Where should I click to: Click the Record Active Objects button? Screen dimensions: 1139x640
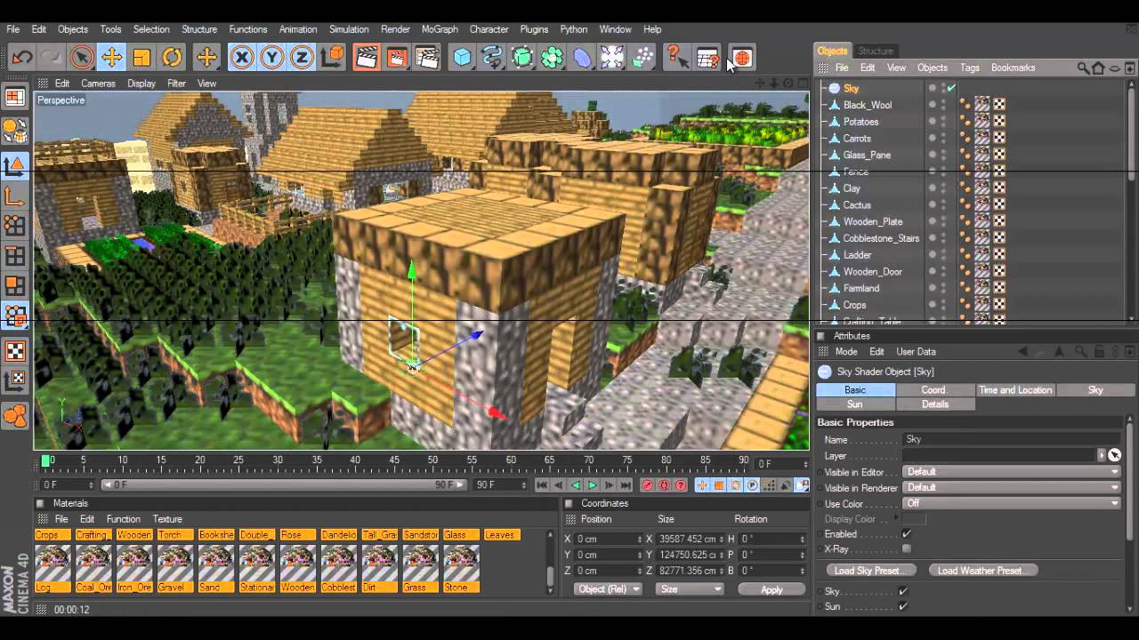[x=648, y=485]
